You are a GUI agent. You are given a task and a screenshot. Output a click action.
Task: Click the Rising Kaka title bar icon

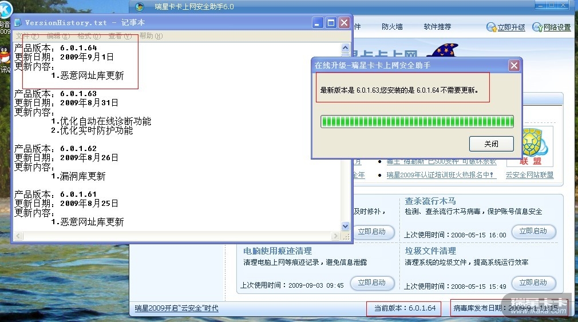140,6
